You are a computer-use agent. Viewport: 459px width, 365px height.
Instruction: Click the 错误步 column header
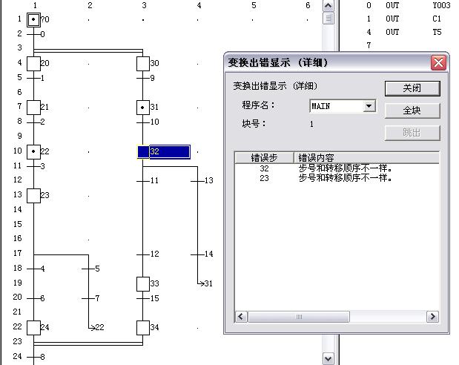pos(264,157)
